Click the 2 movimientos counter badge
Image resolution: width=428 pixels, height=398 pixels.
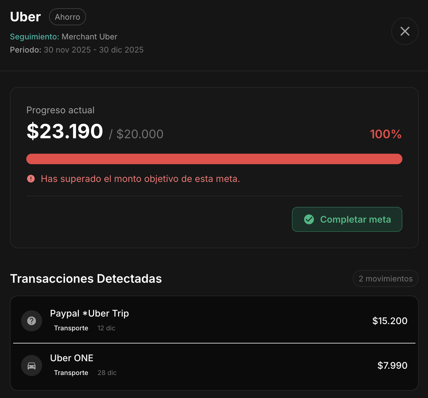[385, 279]
